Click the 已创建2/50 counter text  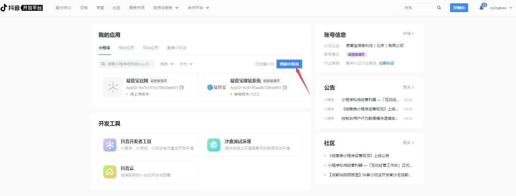(x=264, y=64)
